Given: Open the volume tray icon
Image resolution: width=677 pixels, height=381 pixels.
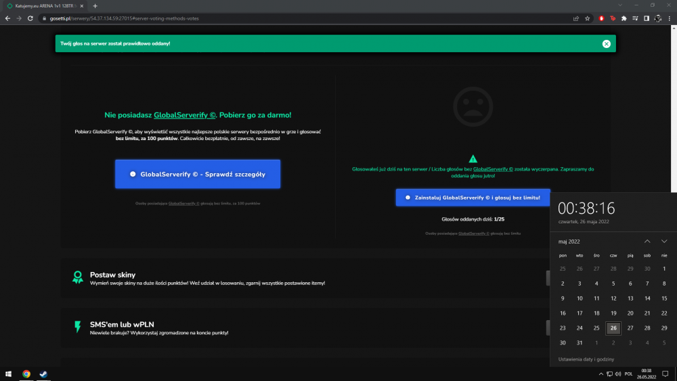Looking at the screenshot, I should [x=618, y=374].
